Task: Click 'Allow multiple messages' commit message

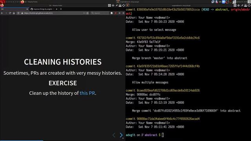Action: coord(150,83)
